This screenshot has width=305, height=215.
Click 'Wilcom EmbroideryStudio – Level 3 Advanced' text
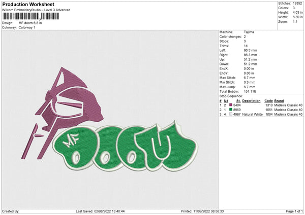(36, 10)
